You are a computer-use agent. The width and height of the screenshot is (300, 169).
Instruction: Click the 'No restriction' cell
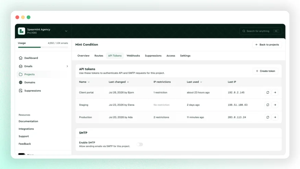tap(161, 105)
